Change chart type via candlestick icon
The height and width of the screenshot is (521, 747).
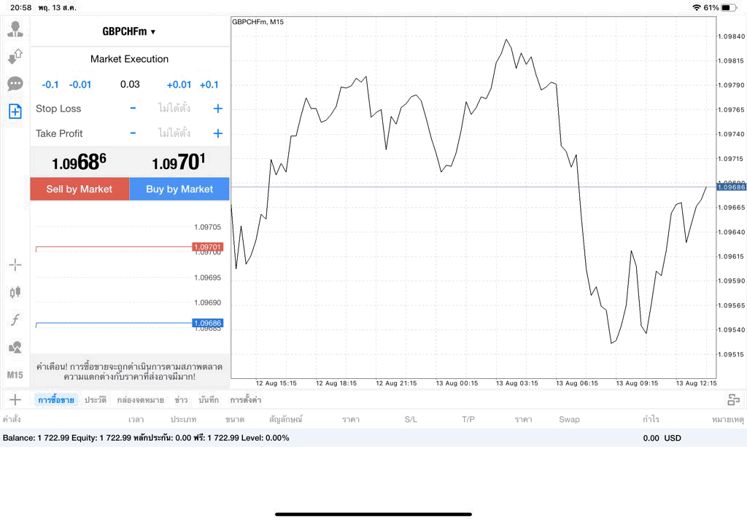[x=15, y=292]
